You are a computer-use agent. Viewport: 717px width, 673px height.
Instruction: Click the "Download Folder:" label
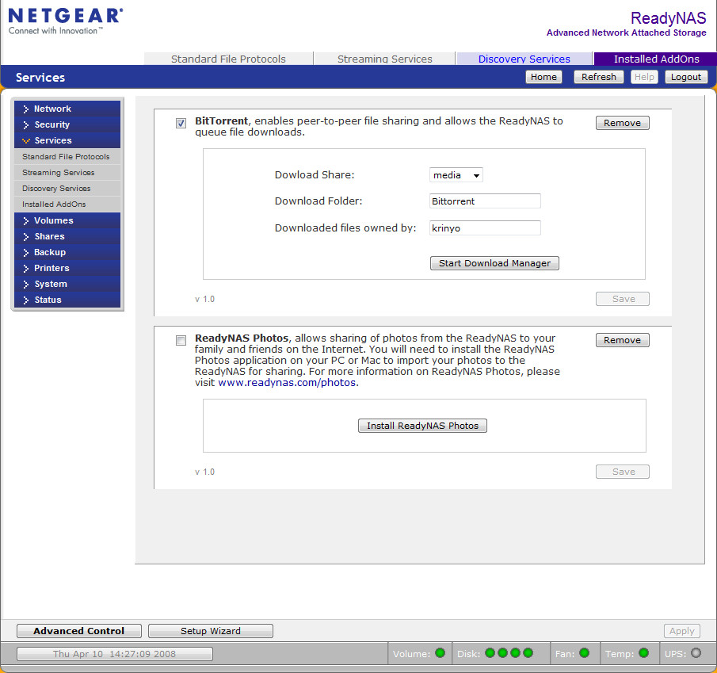318,201
